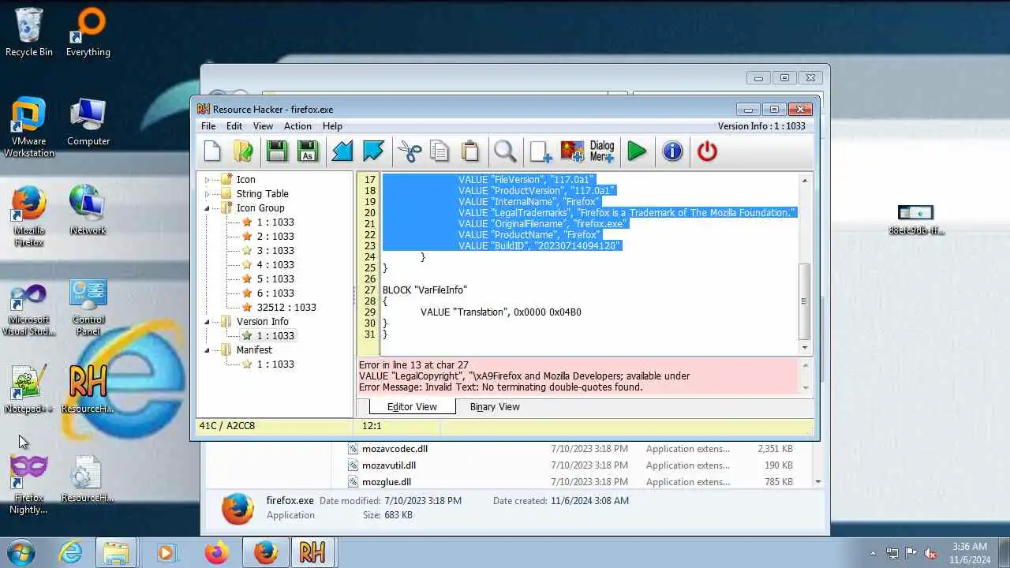Screen dimensions: 1010x568
Task: Click the VALUE "Translation" line
Action: click(x=501, y=312)
